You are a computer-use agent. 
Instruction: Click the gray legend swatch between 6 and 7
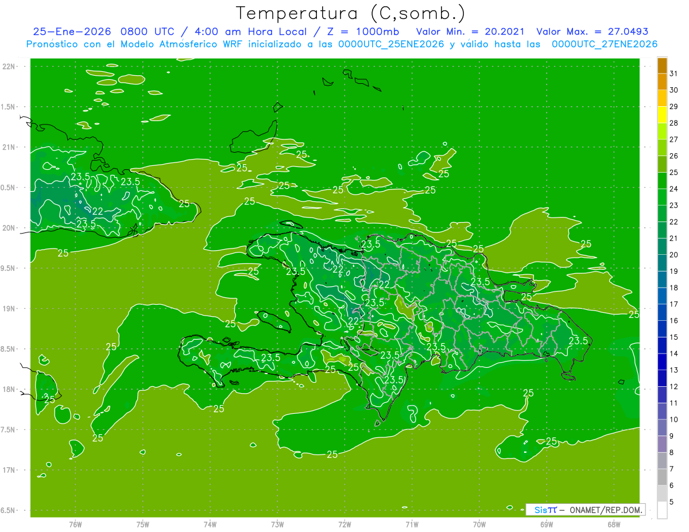tap(662, 477)
